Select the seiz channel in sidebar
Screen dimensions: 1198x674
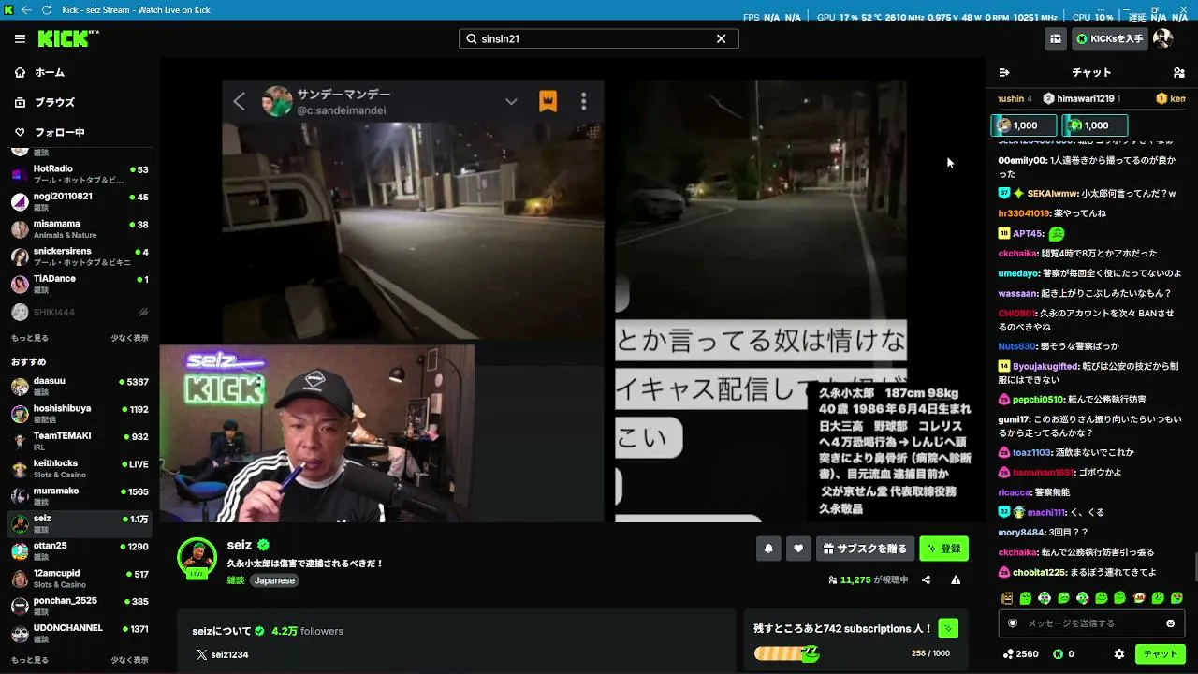[x=80, y=523]
